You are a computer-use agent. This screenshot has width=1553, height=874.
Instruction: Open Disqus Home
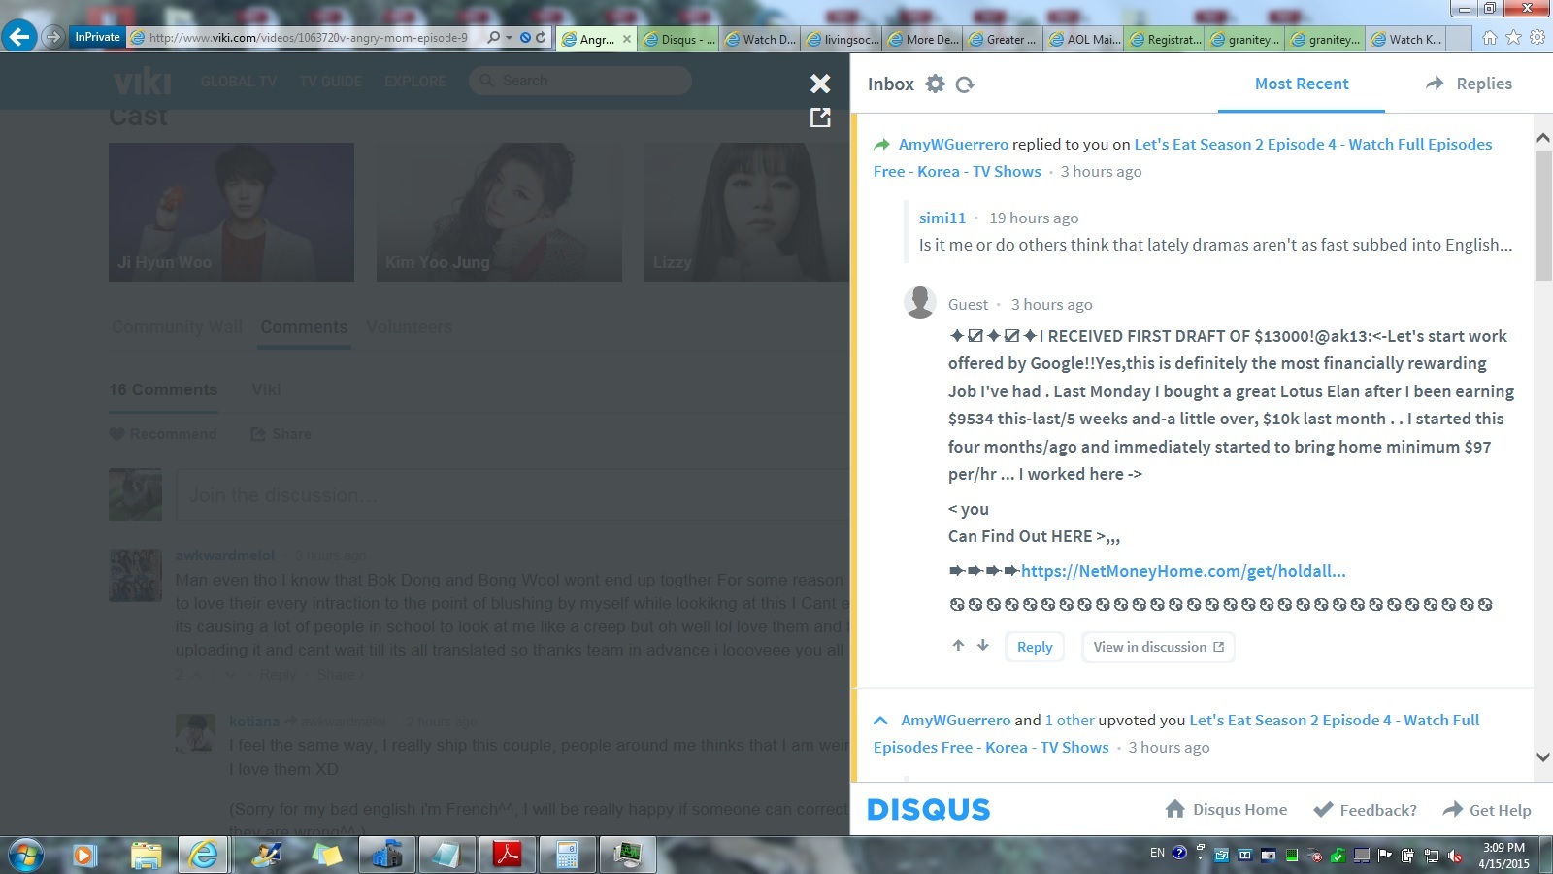(x=1226, y=809)
